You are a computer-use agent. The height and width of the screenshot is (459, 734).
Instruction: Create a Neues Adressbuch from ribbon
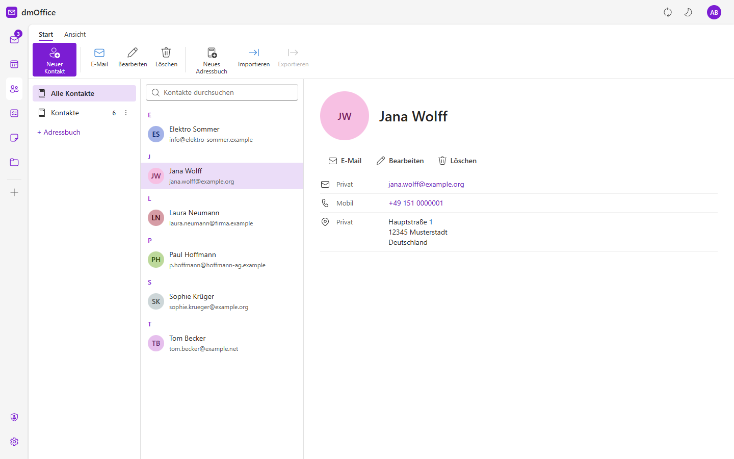[x=212, y=60]
